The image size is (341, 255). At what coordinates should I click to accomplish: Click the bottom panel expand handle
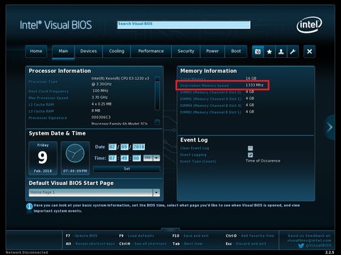170,229
